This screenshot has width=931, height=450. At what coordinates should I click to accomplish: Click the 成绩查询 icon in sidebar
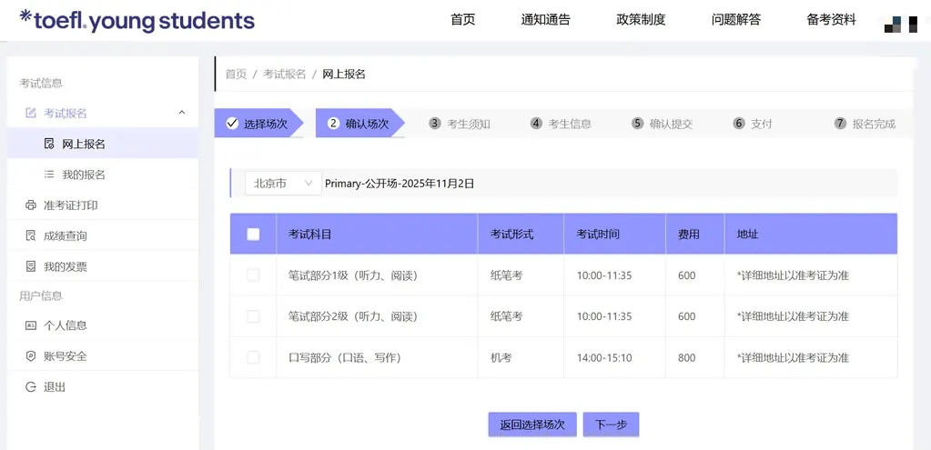[x=31, y=236]
